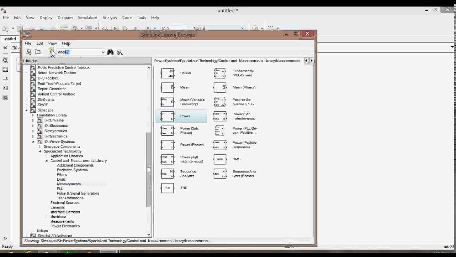Select the THD block icon

[x=167, y=188]
